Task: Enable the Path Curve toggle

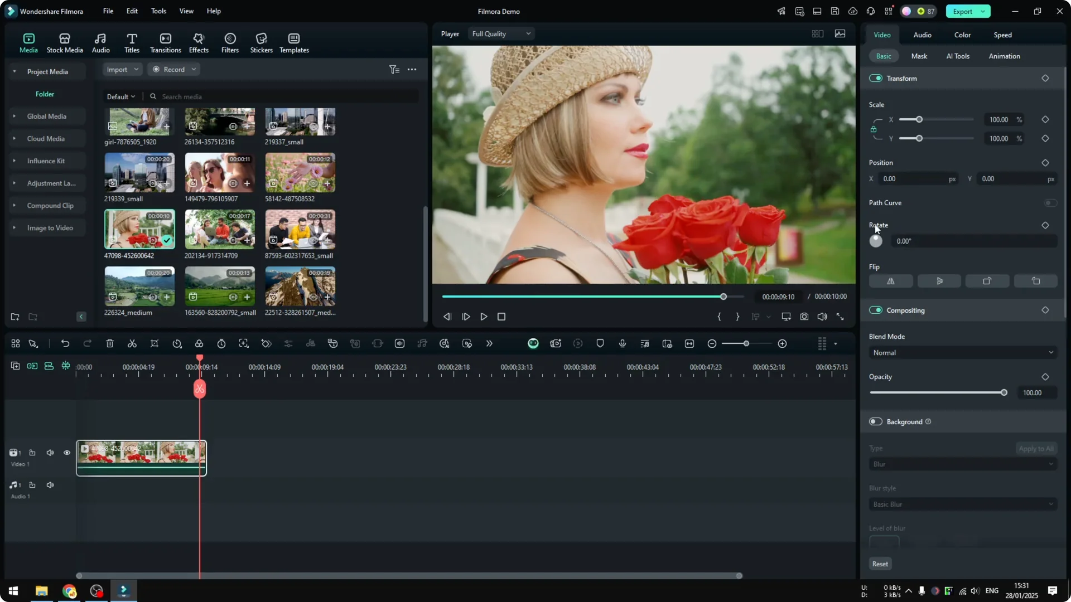Action: point(1051,203)
